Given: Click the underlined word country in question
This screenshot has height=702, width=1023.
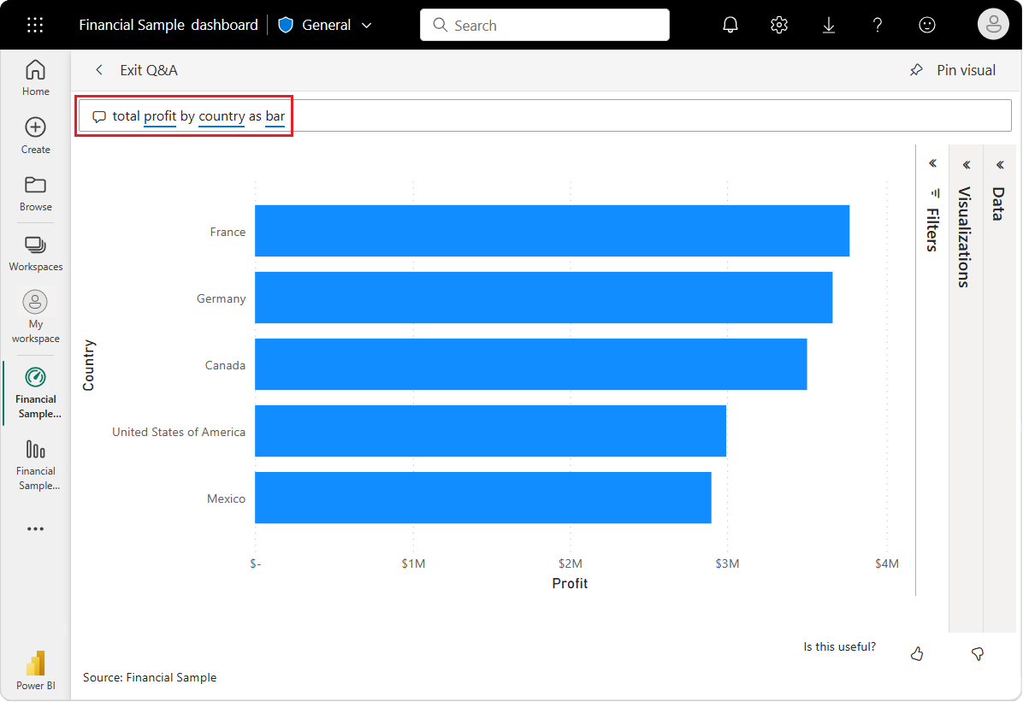Looking at the screenshot, I should click(222, 116).
